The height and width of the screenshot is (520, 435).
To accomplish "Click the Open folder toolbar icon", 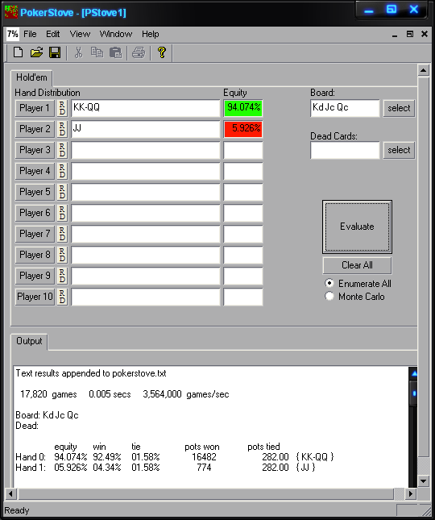I will [x=37, y=52].
